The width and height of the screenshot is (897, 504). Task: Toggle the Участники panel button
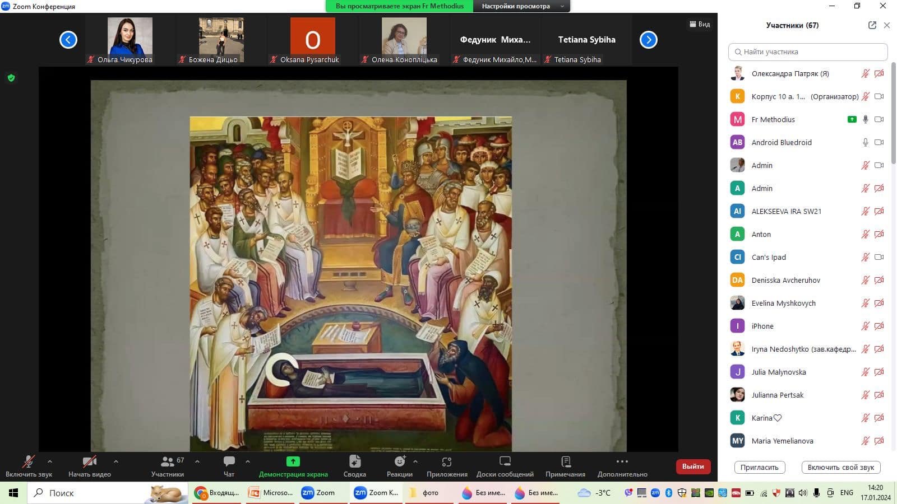pyautogui.click(x=168, y=466)
